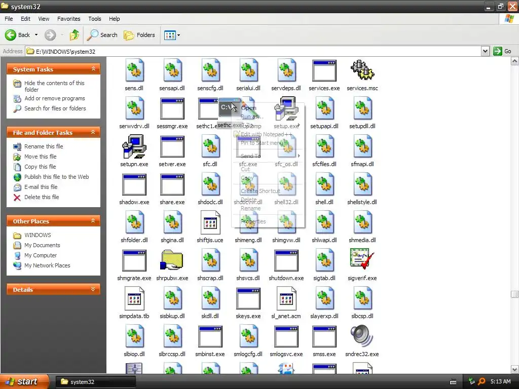This screenshot has width=519, height=389.
Task: Open the Views dropdown button
Action: click(x=172, y=35)
